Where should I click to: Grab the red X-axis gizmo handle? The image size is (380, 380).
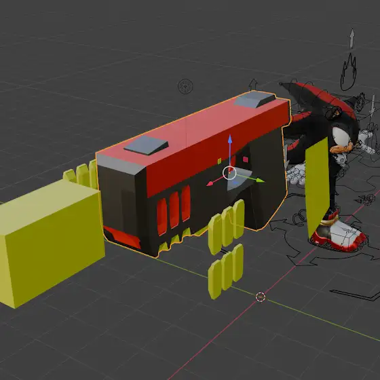(210, 183)
